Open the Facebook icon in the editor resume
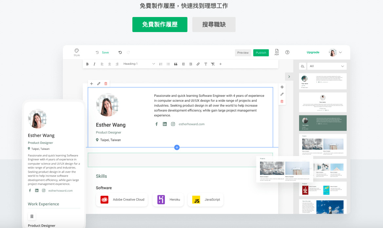The image size is (383, 228). click(x=157, y=124)
